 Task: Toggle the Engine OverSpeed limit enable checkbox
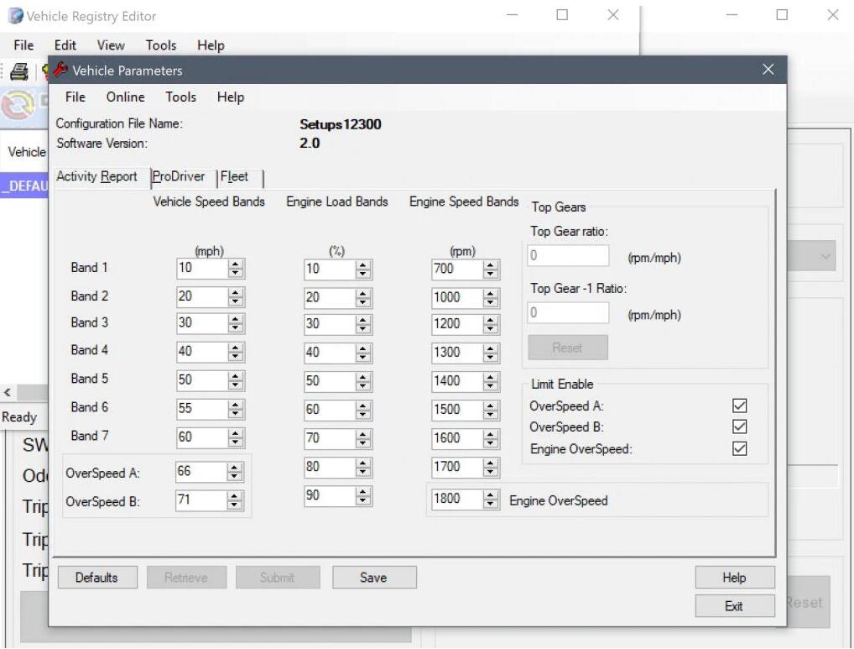(739, 448)
